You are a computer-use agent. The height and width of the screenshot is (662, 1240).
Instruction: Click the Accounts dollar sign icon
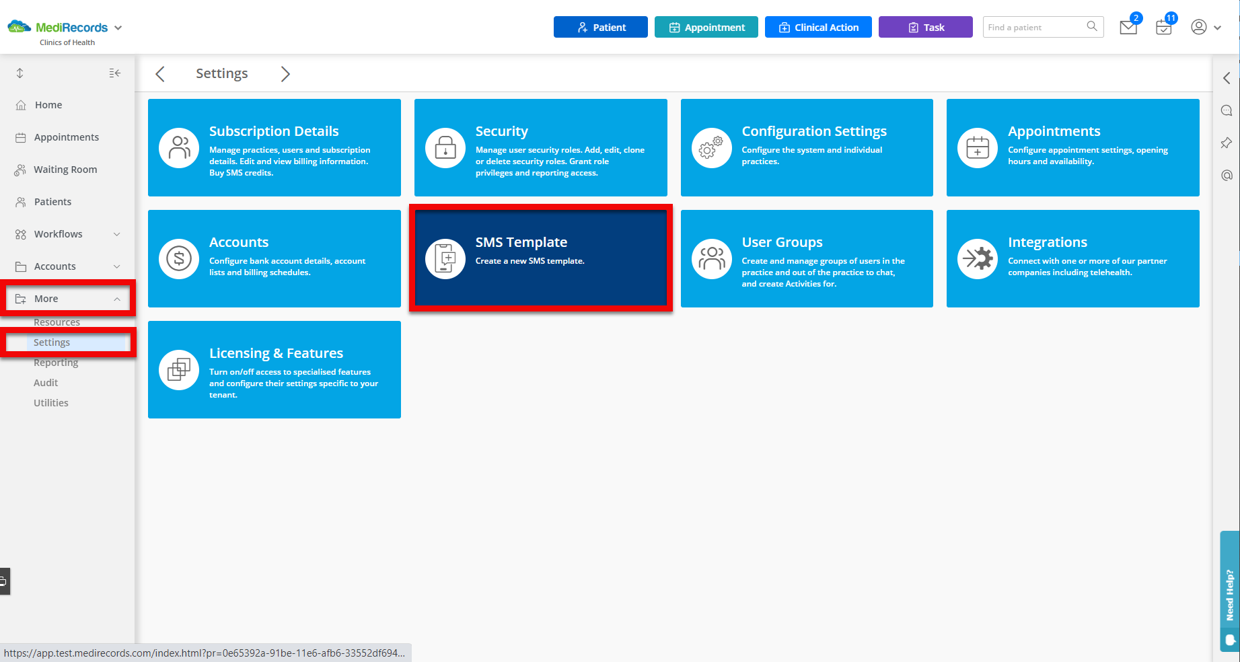pos(179,258)
